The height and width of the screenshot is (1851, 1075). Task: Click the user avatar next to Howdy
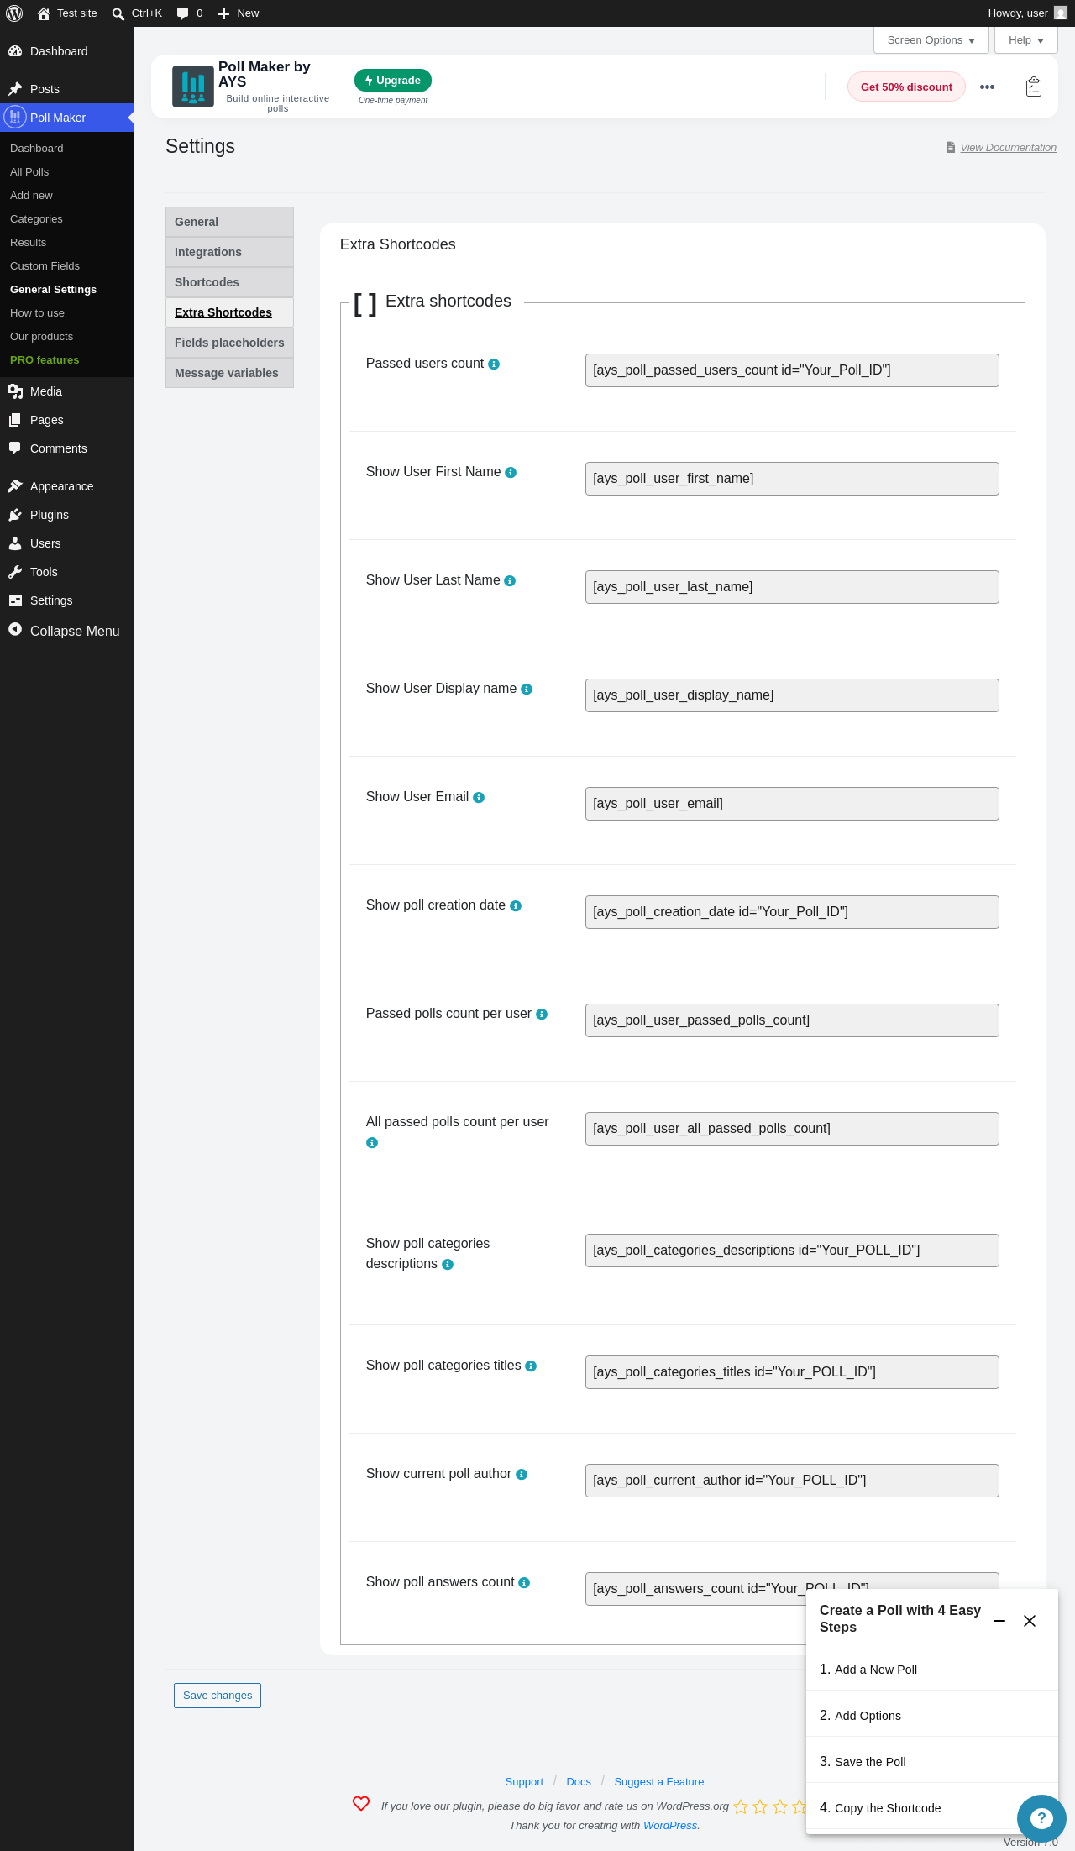(x=1061, y=13)
